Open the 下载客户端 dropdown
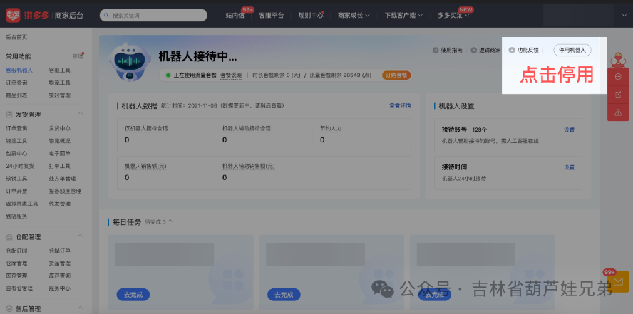Viewport: 633px width, 314px height. pyautogui.click(x=403, y=16)
